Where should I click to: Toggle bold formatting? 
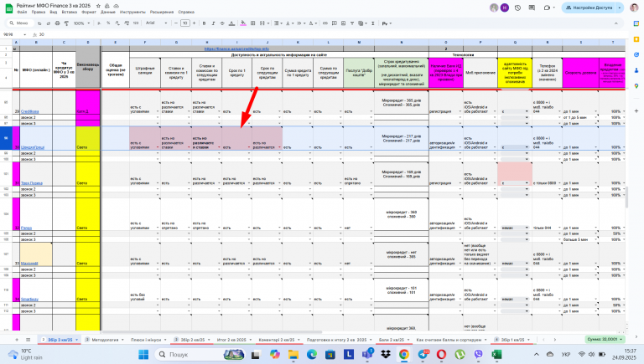pyautogui.click(x=204, y=23)
